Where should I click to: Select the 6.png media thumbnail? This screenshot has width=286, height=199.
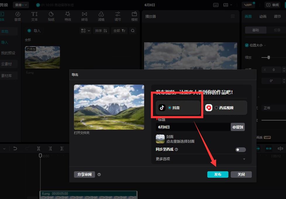(42, 57)
